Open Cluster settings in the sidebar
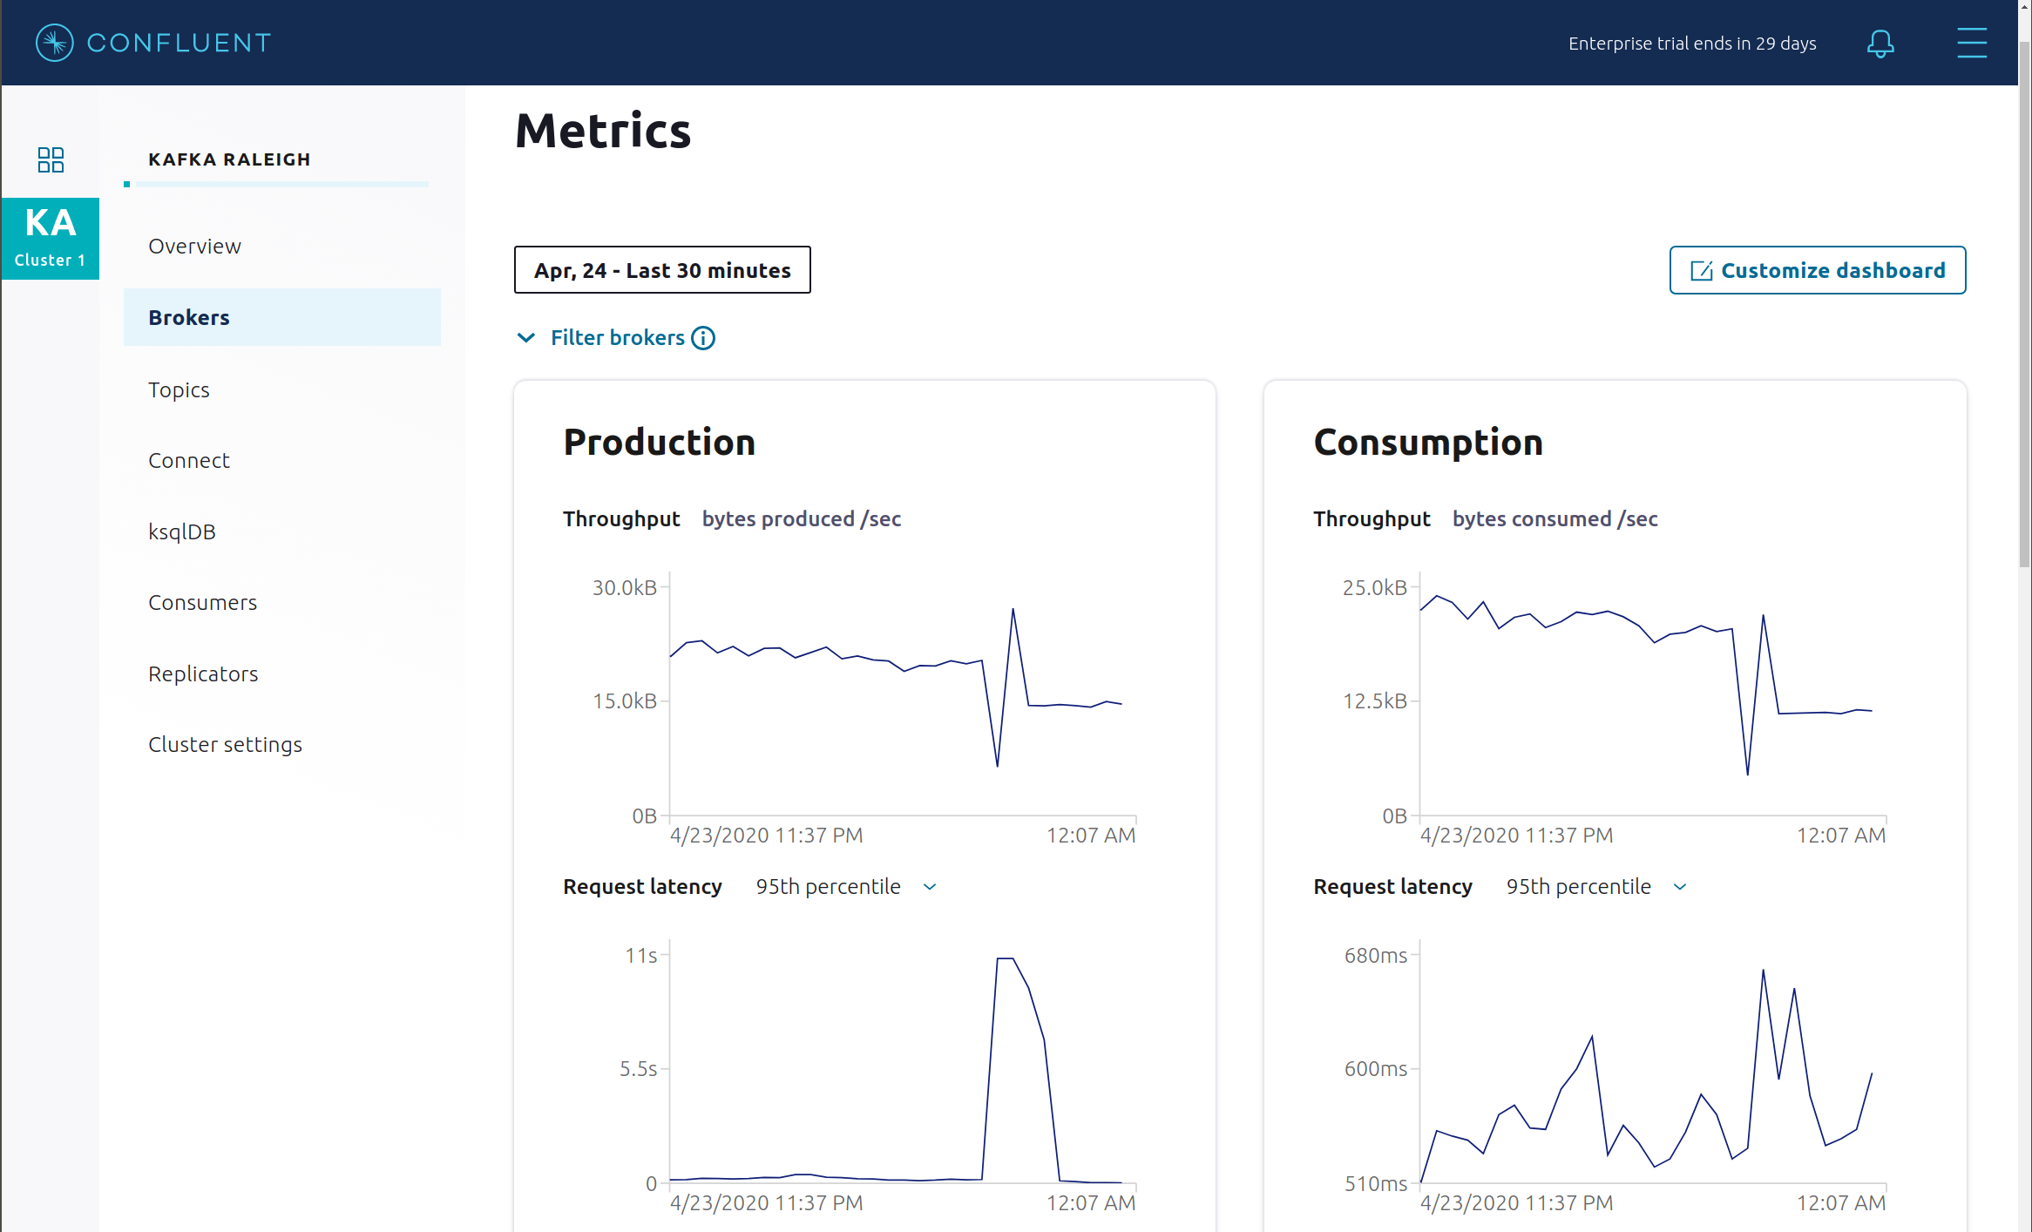The width and height of the screenshot is (2032, 1232). point(225,745)
